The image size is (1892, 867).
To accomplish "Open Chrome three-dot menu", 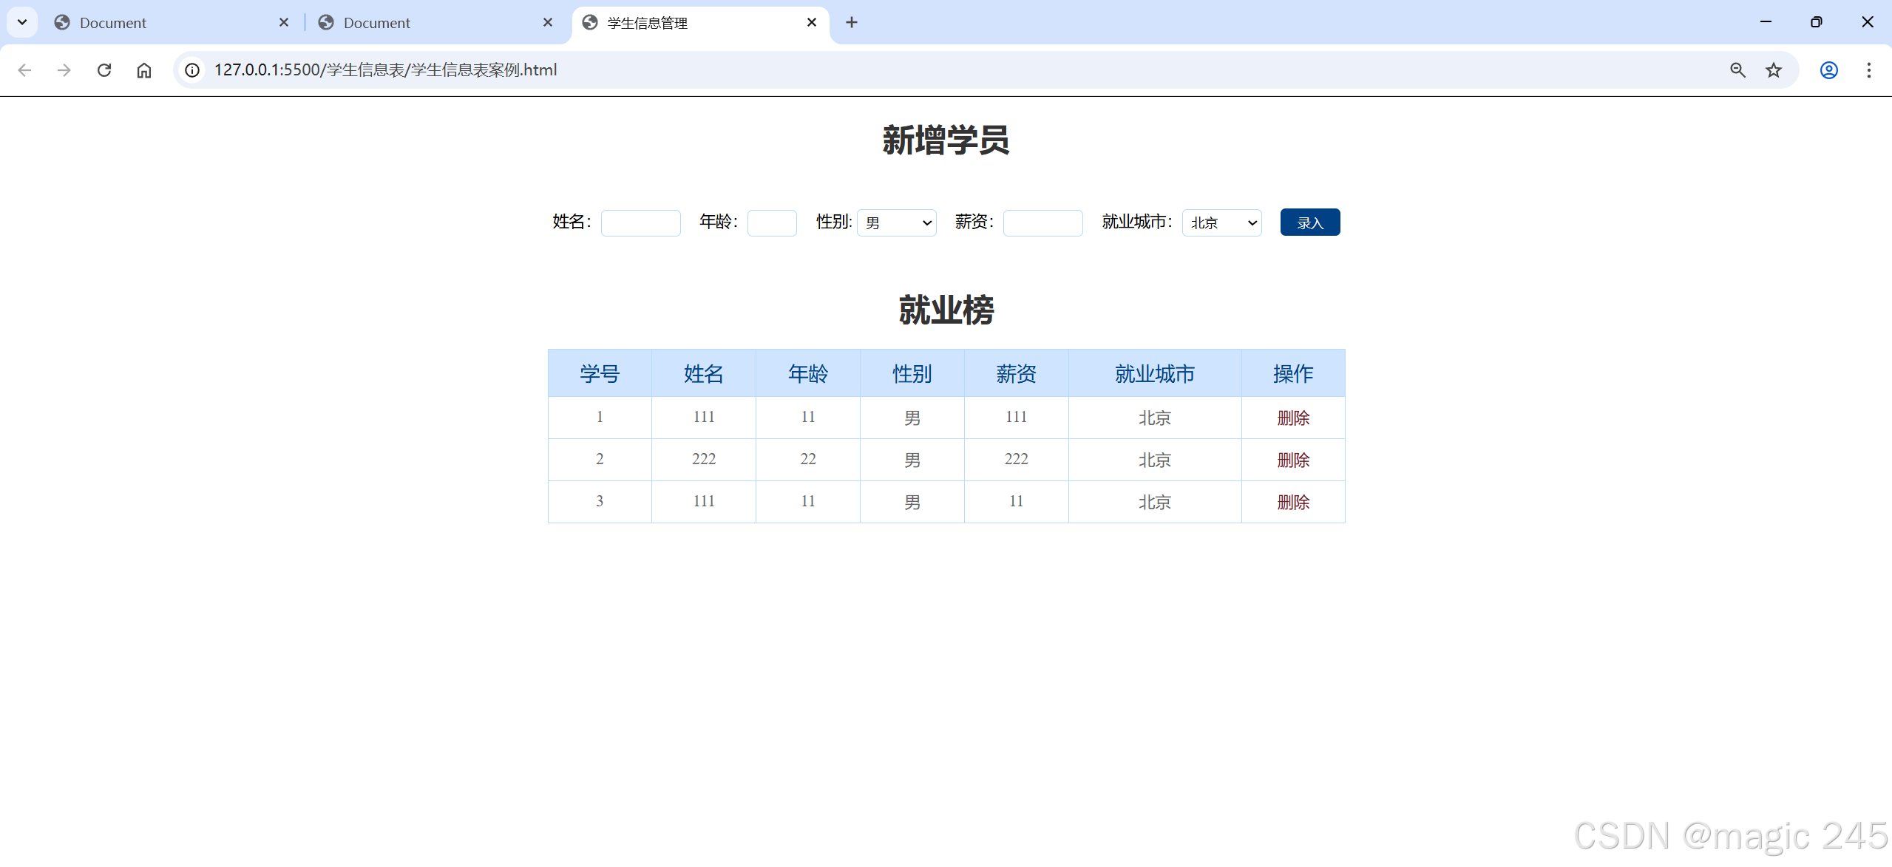I will coord(1868,70).
